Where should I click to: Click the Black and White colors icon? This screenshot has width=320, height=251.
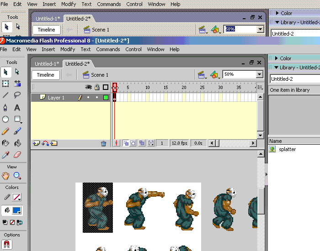tap(5, 222)
